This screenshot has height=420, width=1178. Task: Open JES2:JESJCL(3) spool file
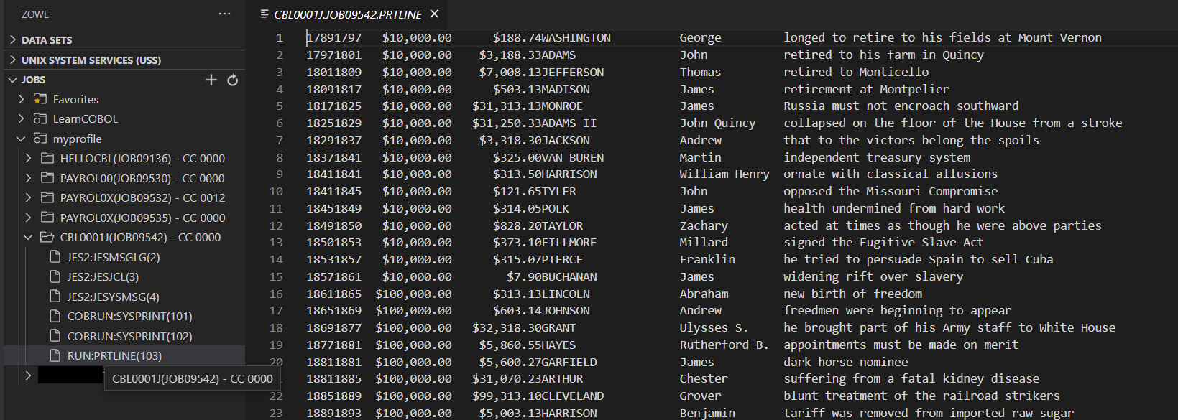(103, 277)
